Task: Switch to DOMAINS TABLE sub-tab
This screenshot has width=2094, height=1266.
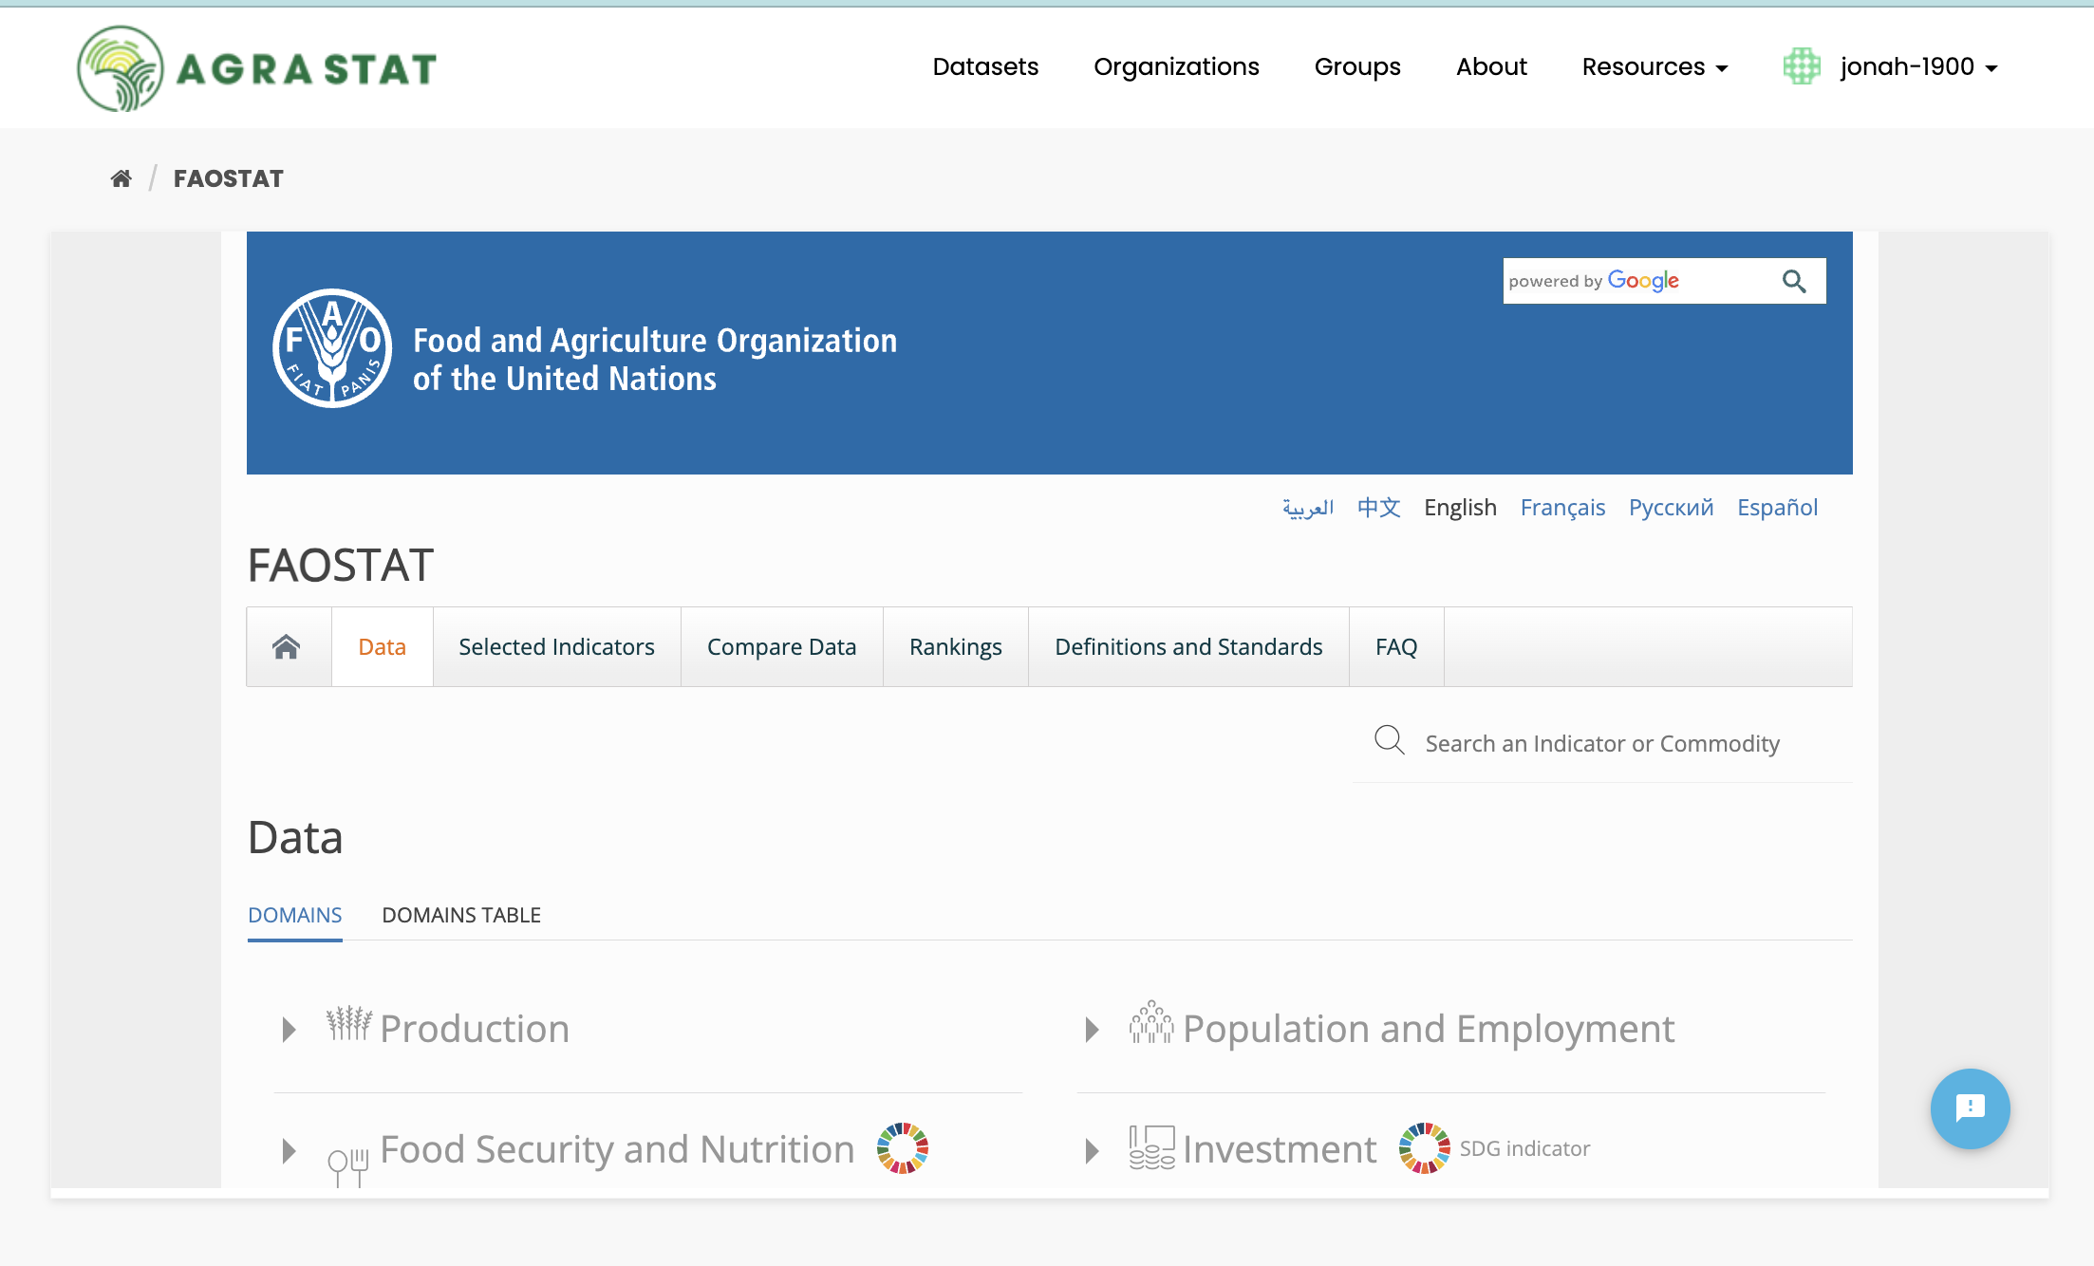Action: pyautogui.click(x=461, y=915)
